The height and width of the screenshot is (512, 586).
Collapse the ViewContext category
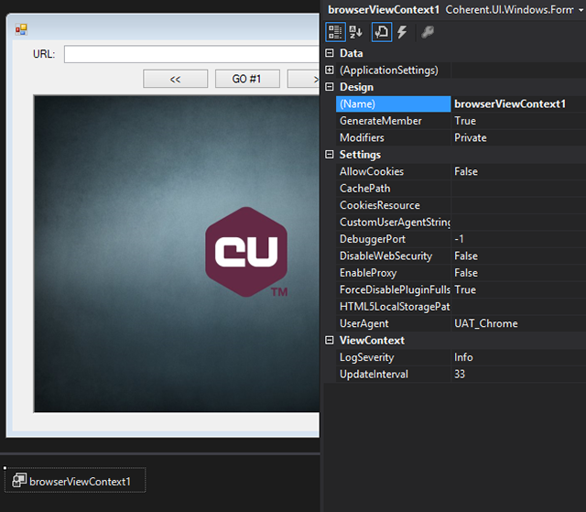tap(330, 340)
